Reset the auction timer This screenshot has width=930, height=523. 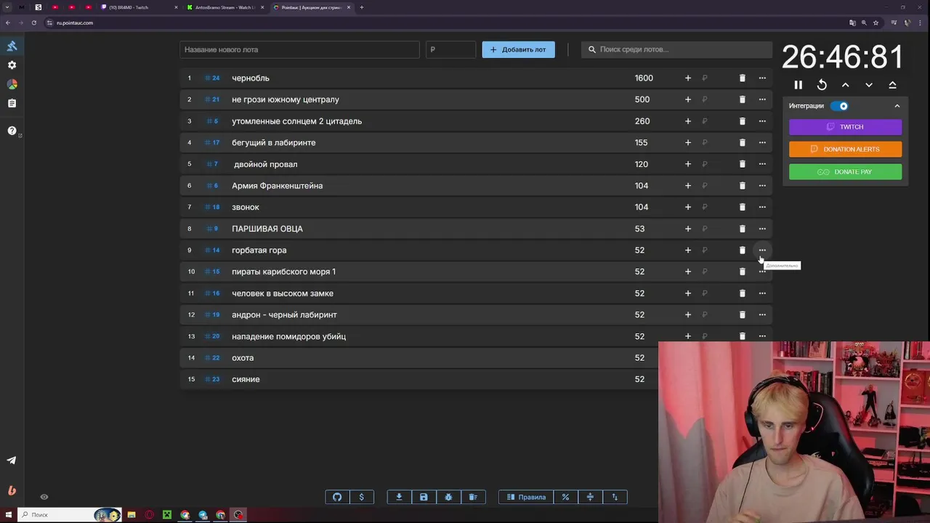822,85
